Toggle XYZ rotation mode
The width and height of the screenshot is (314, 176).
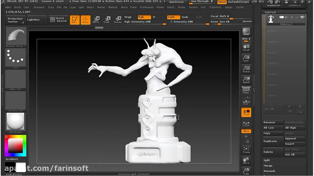pyautogui.click(x=246, y=131)
